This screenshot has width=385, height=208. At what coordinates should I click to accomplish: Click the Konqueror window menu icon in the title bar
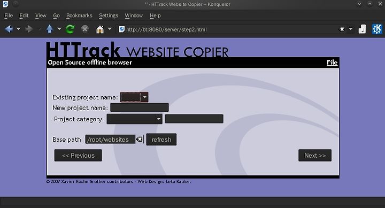click(x=5, y=4)
